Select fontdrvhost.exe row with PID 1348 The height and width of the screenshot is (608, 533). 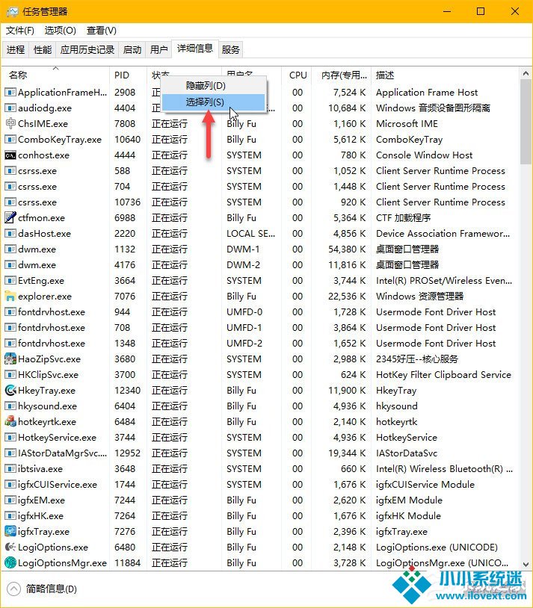(260, 343)
